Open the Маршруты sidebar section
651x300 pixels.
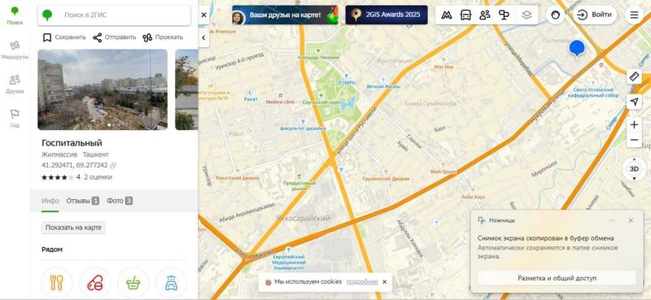click(x=15, y=50)
